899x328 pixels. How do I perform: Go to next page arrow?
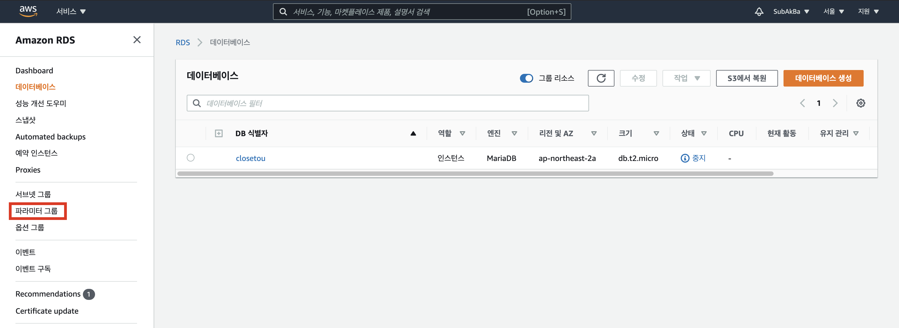835,103
